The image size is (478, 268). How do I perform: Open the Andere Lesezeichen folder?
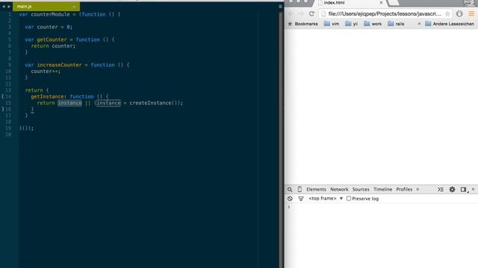click(x=450, y=24)
